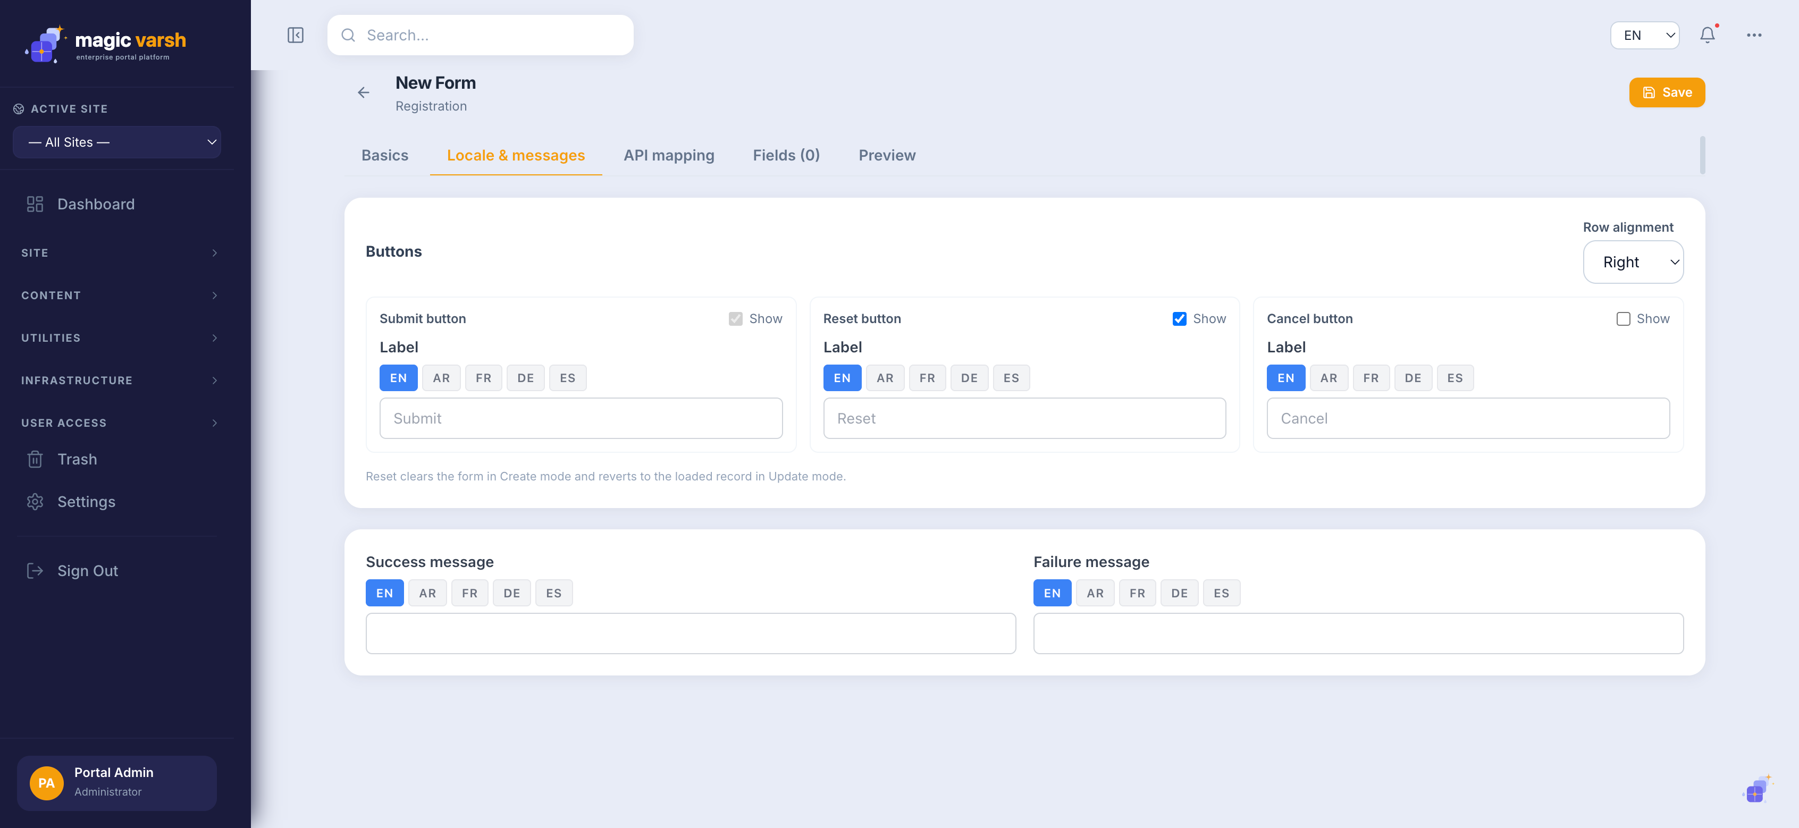
Task: Click the Active Site globe icon
Action: tap(19, 109)
